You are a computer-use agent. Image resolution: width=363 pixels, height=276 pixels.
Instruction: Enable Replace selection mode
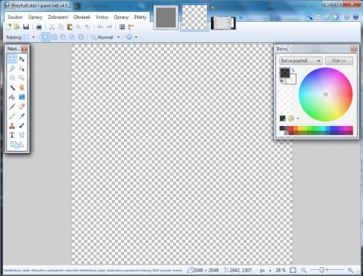click(45, 37)
